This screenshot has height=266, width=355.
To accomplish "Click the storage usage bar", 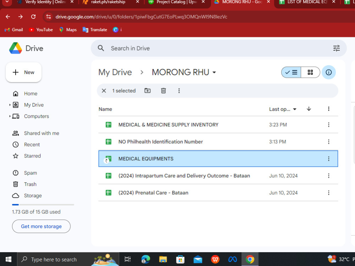I will coord(43,205).
